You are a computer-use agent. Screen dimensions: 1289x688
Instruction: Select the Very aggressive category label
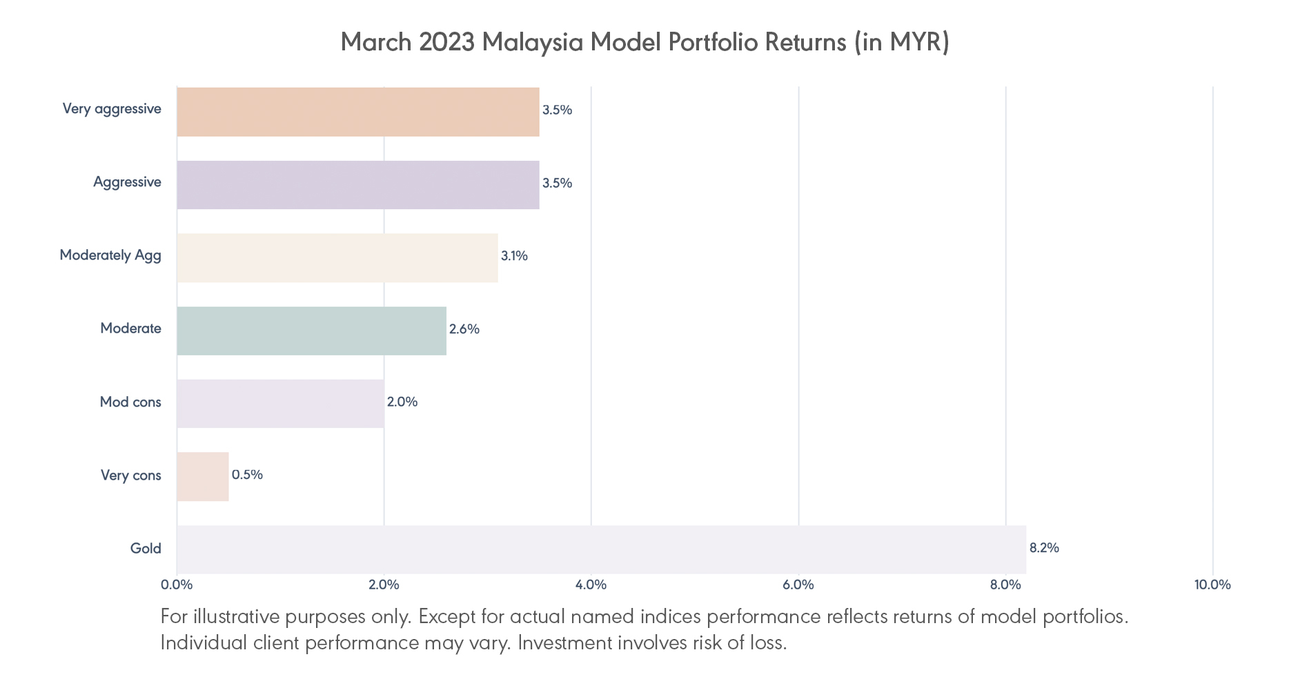point(112,109)
